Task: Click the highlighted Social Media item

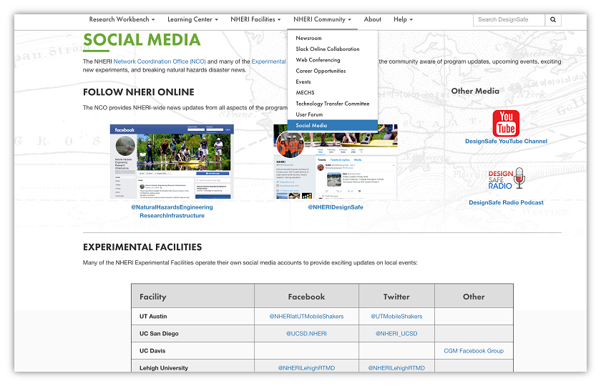Action: (332, 125)
